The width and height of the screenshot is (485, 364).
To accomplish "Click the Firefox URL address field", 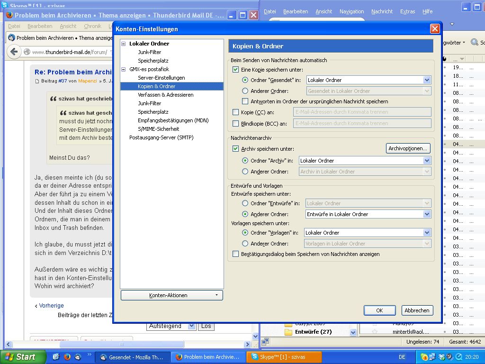I will (x=70, y=52).
